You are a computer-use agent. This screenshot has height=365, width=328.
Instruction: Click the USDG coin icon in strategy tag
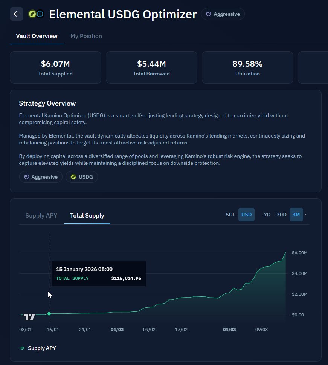coord(73,177)
